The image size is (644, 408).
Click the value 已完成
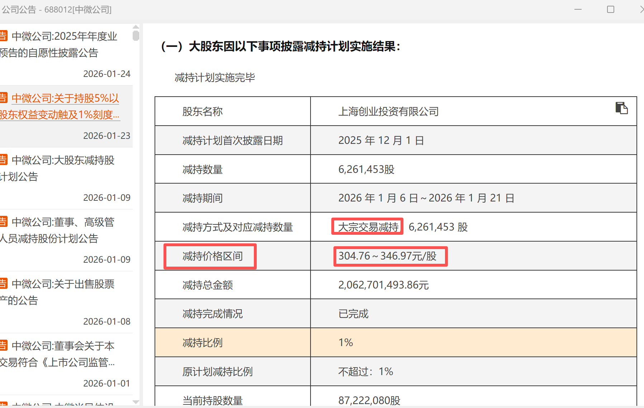point(354,314)
